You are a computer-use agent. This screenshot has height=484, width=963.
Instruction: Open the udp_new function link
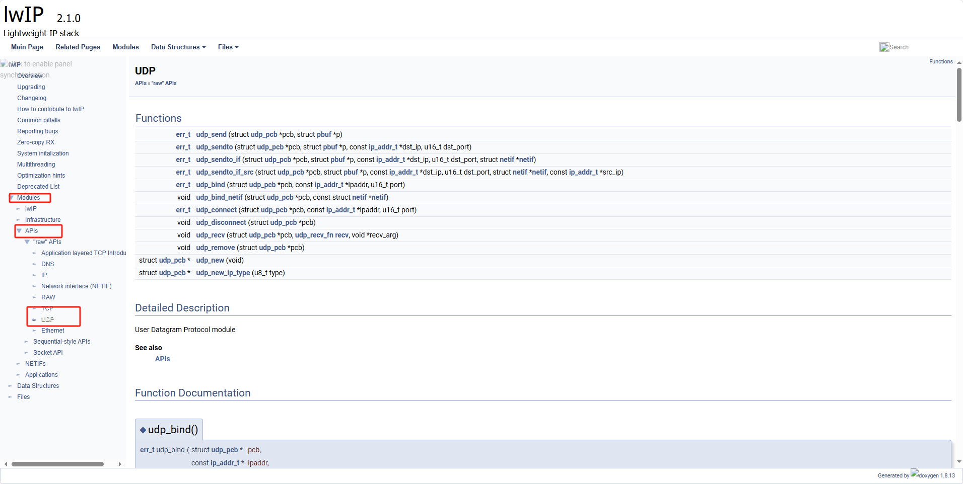210,260
